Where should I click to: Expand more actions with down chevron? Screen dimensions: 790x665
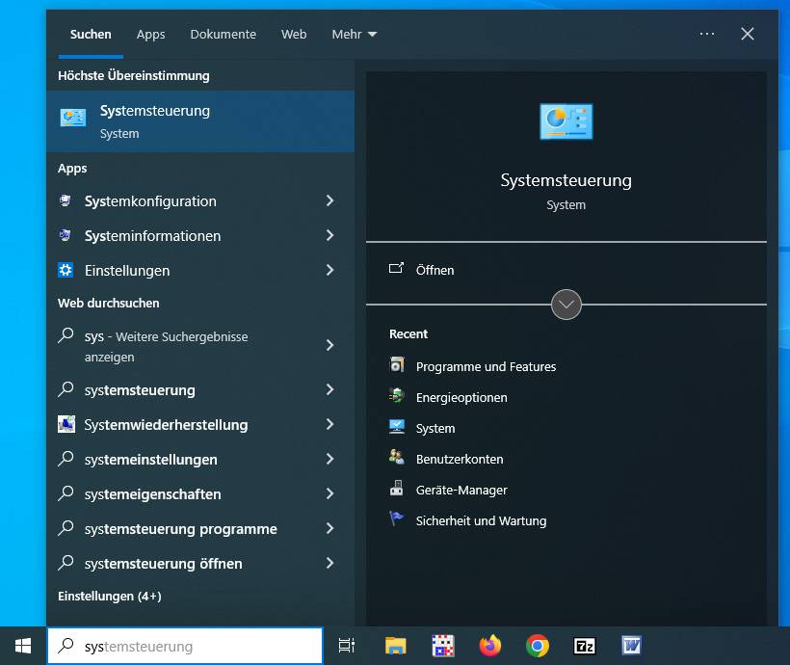(566, 305)
